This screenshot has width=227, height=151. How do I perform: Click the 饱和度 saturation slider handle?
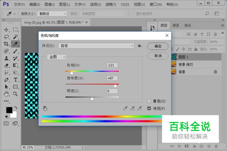coord(115,86)
